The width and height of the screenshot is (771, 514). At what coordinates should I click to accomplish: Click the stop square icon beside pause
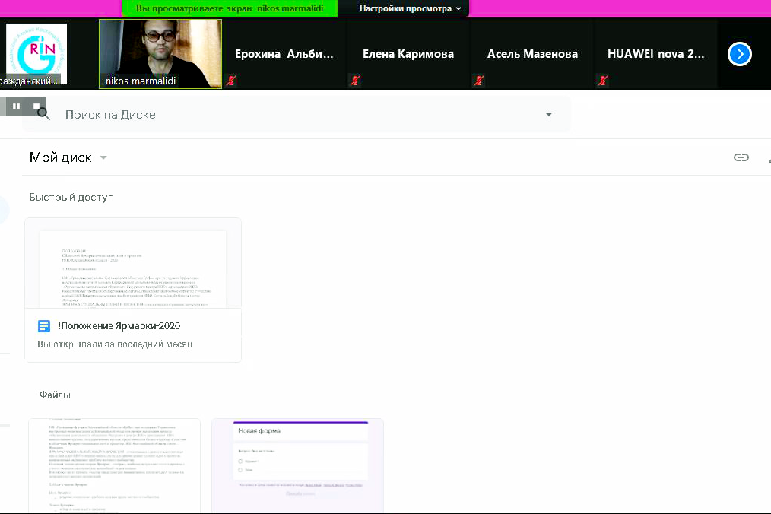tap(36, 106)
